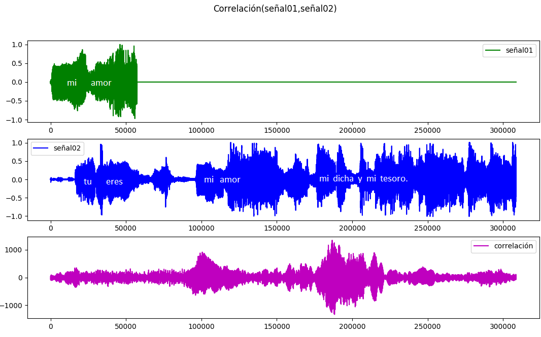The height and width of the screenshot is (337, 541).
Task: Select the señal02 legend label
Action: coord(68,148)
